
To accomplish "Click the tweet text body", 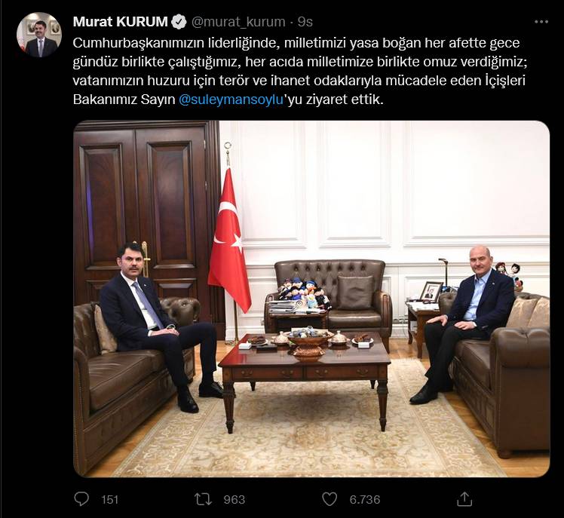I will click(x=300, y=71).
